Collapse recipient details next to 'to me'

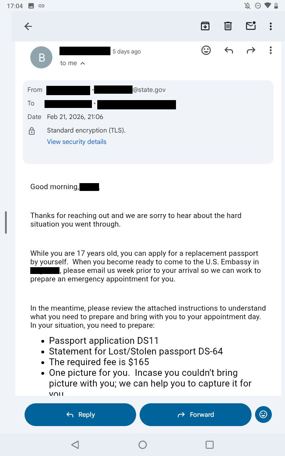(x=83, y=63)
